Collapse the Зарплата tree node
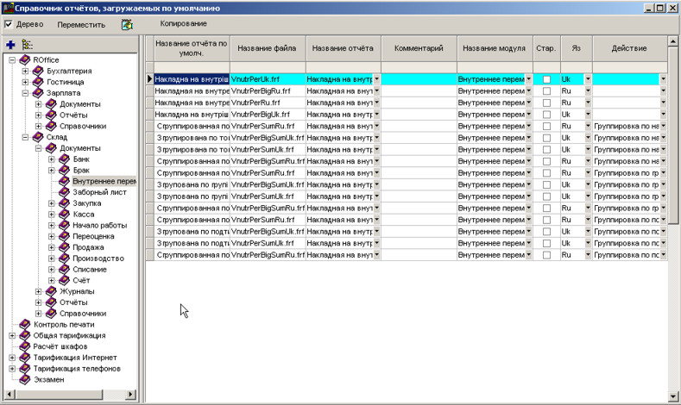681x405 pixels. coord(26,93)
